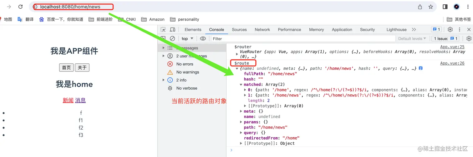The image size is (473, 157).
Task: Reload the page with the refresh icon
Action: pyautogui.click(x=20, y=7)
